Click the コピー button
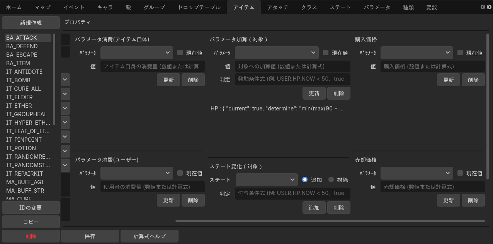This screenshot has height=244, width=493. pos(31,222)
